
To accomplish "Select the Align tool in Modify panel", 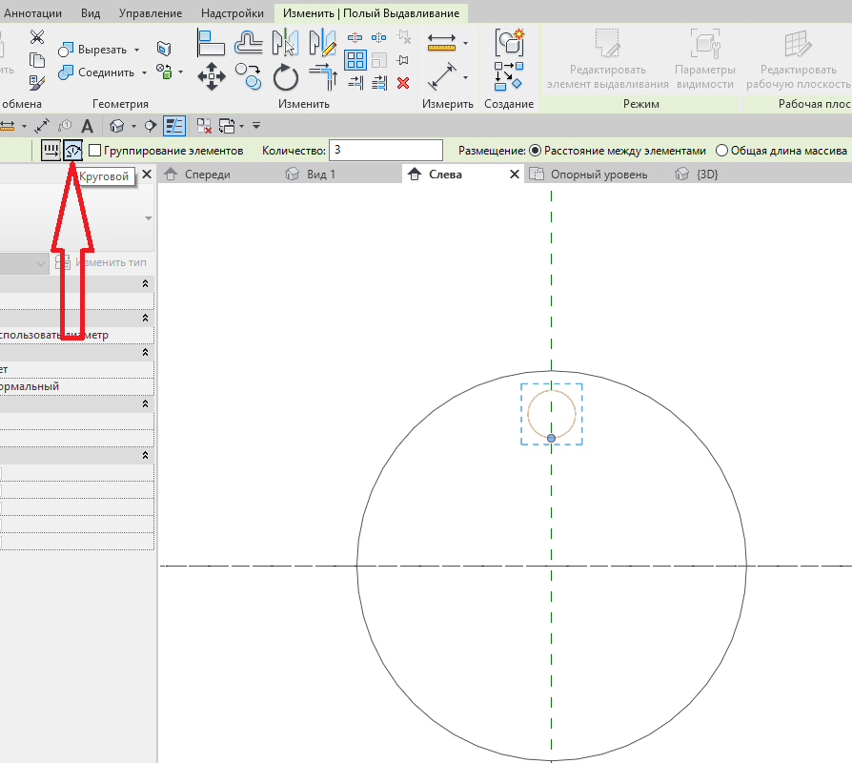I will pos(212,44).
